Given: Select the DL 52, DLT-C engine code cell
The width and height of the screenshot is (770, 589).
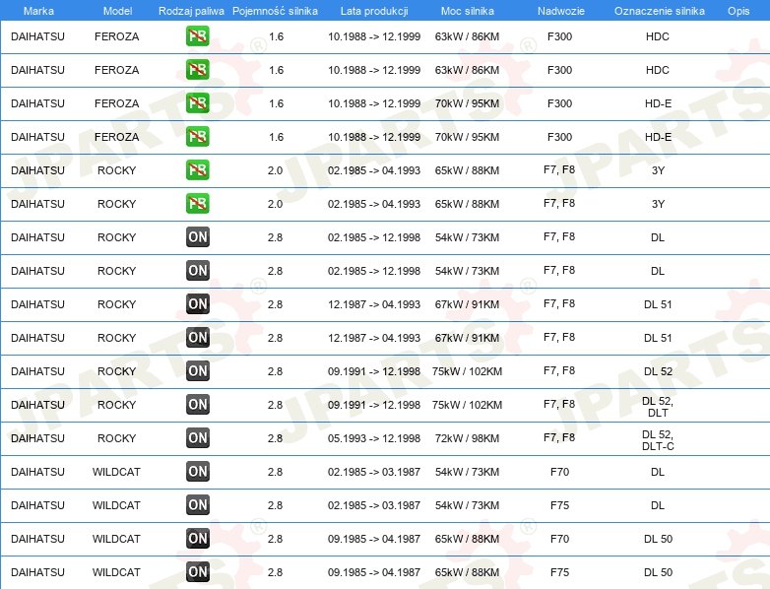Looking at the screenshot, I should point(658,440).
